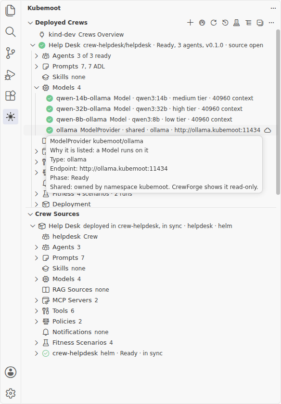Open the Search view in activity bar
The width and height of the screenshot is (281, 404).
click(11, 32)
